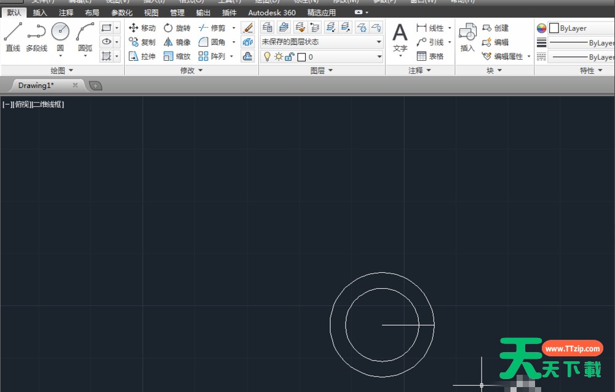Activate the Trim (修剪) tool
This screenshot has height=392, width=615.
212,28
